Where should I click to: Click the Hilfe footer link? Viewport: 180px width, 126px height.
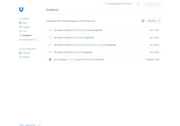(21, 125)
